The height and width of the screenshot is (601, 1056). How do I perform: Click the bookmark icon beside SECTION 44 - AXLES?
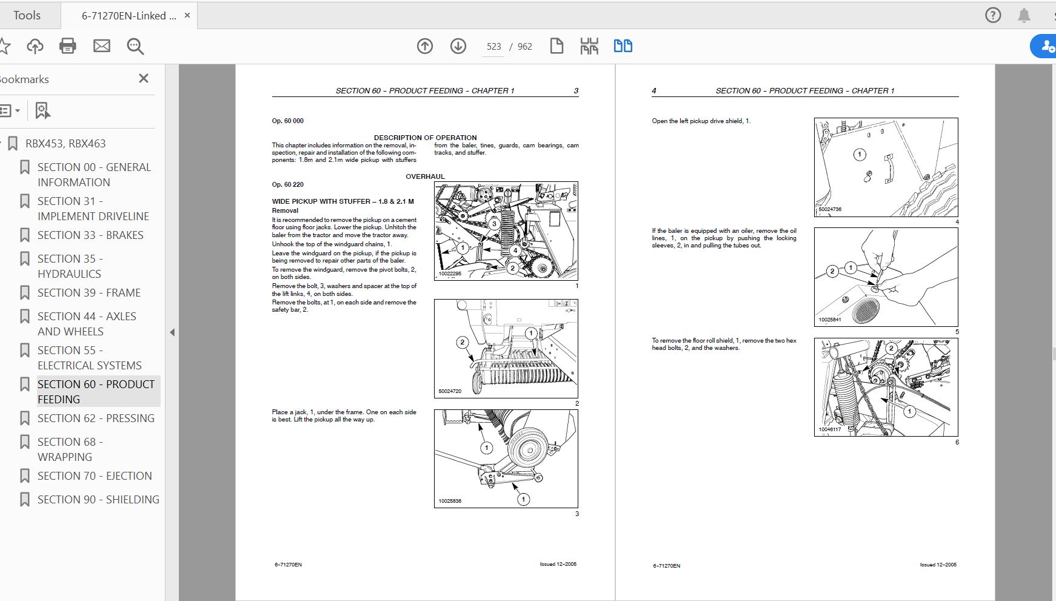pos(25,316)
